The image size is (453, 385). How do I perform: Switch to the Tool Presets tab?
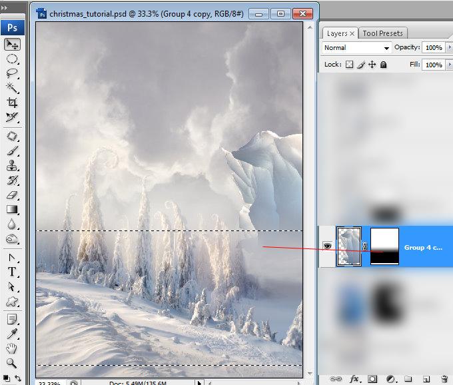(384, 33)
